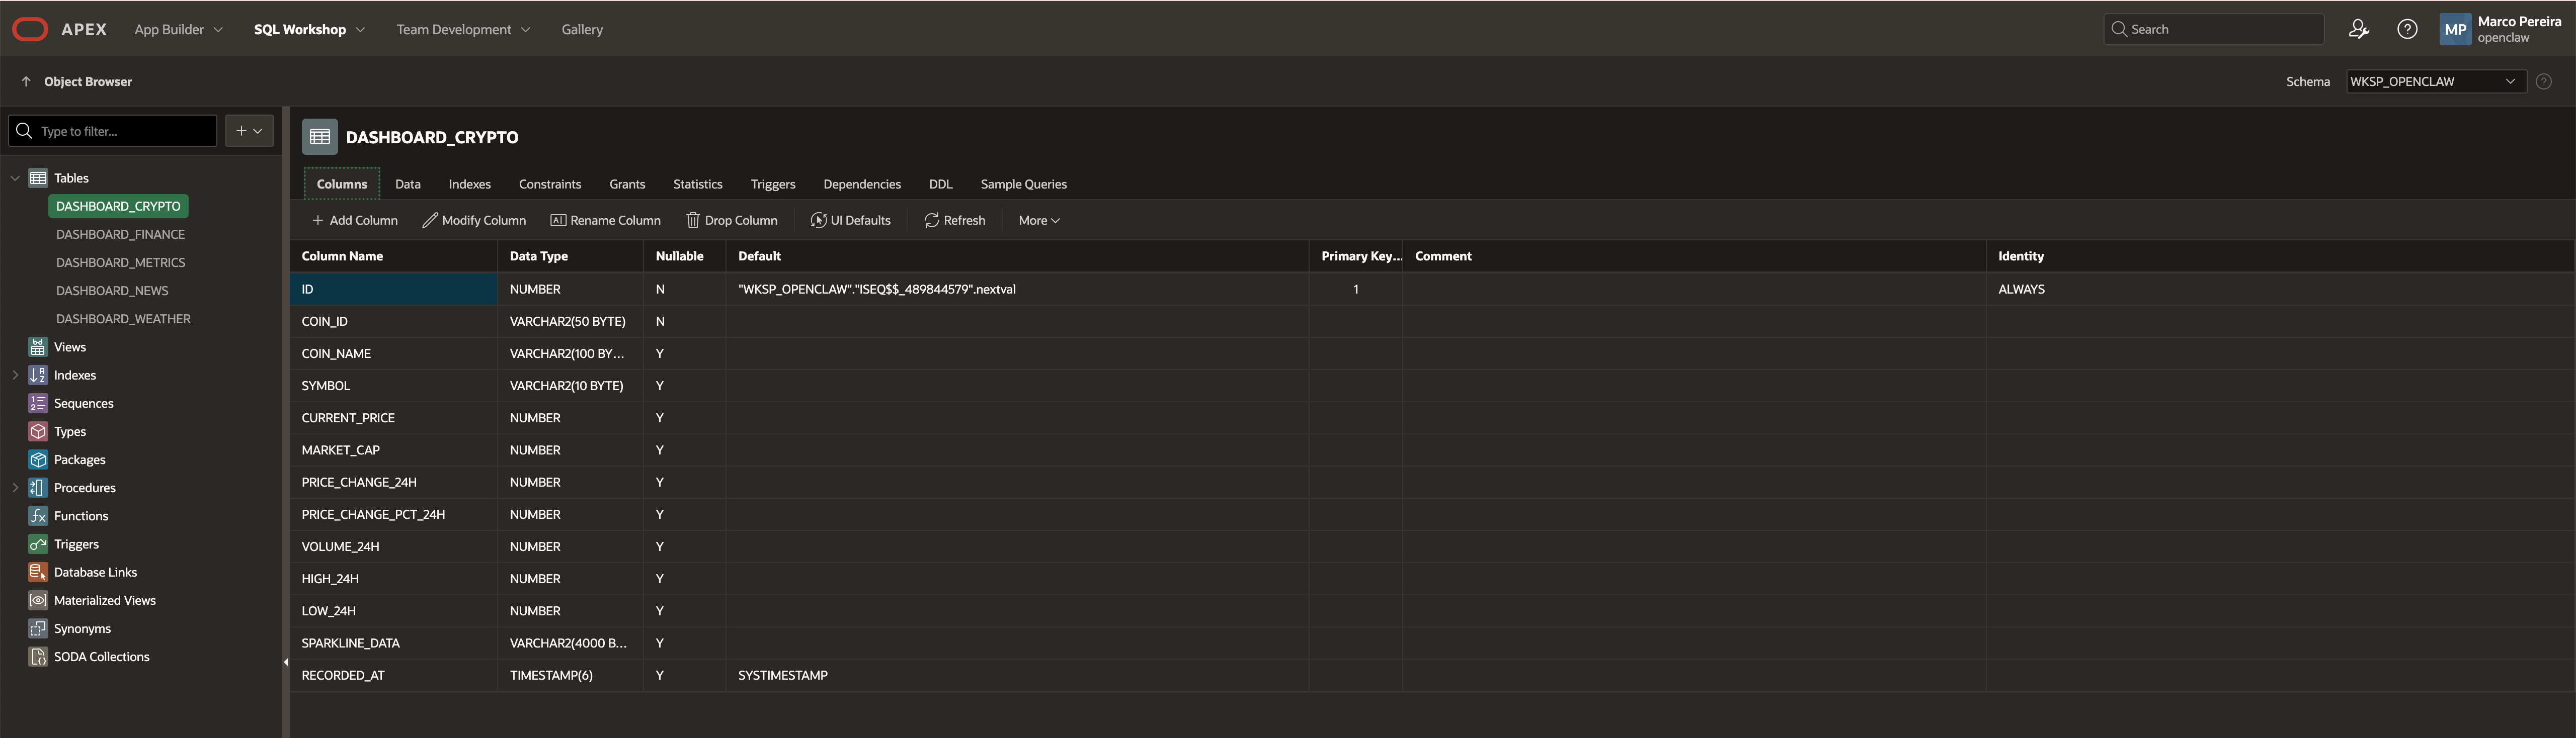Open the create object plus dropdown
The image size is (2576, 738).
249,131
